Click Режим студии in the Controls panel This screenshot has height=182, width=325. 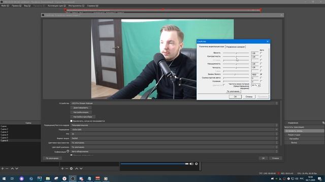[304, 135]
